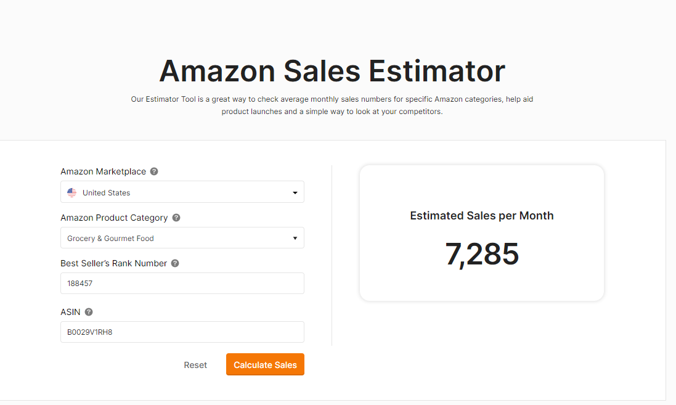This screenshot has width=676, height=405.
Task: Click the Estimator Tool description paragraph
Action: coord(332,105)
